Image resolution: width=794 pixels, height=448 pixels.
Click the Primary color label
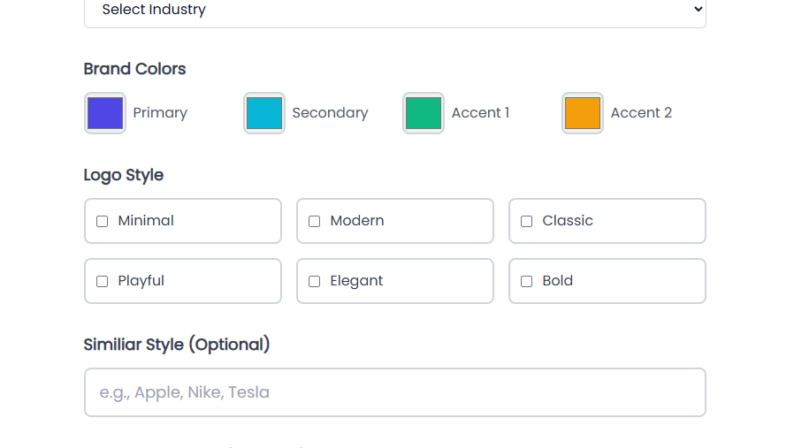(x=160, y=113)
